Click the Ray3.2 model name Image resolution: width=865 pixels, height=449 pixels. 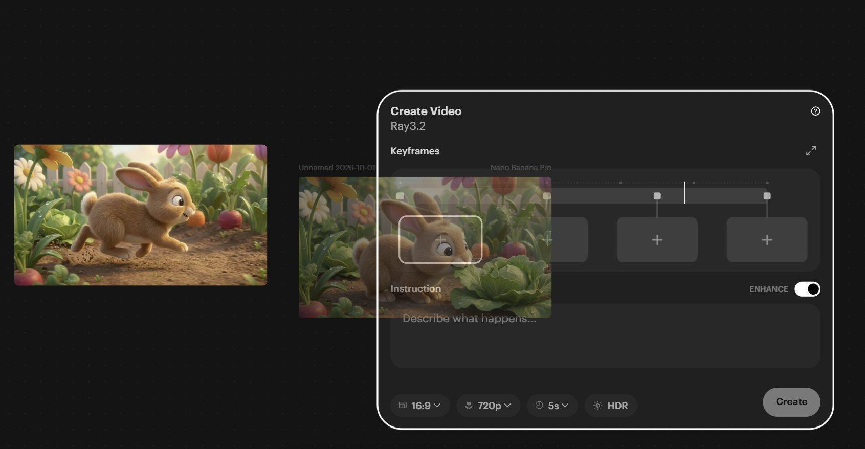(408, 126)
